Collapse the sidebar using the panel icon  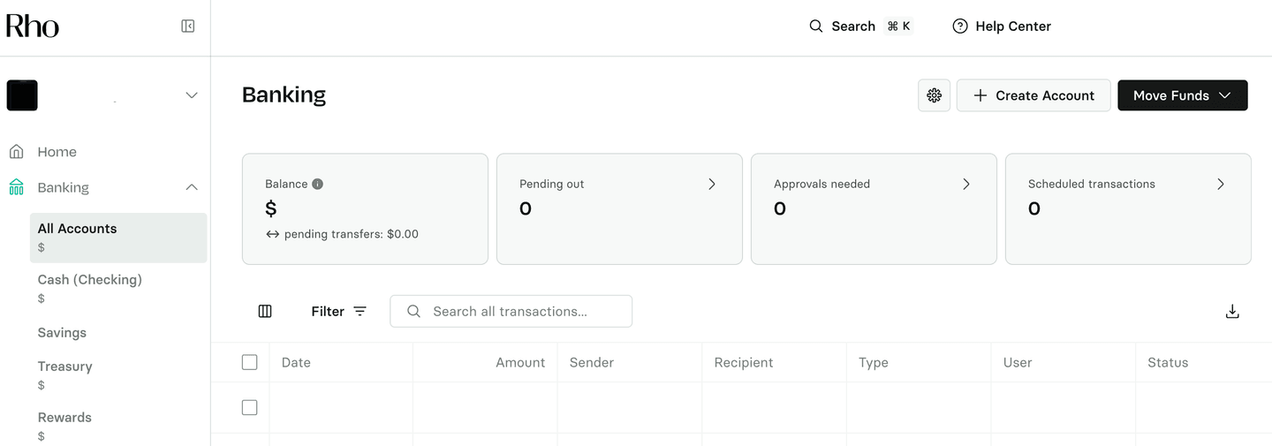click(188, 26)
